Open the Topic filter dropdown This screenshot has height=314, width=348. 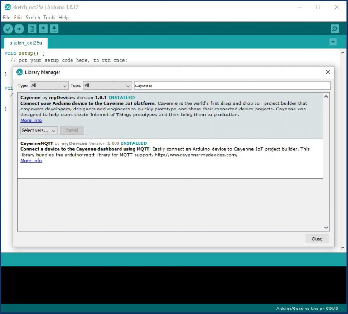[x=107, y=86]
